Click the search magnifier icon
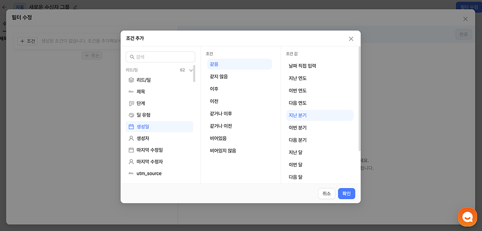This screenshot has height=231, width=482. coord(132,57)
